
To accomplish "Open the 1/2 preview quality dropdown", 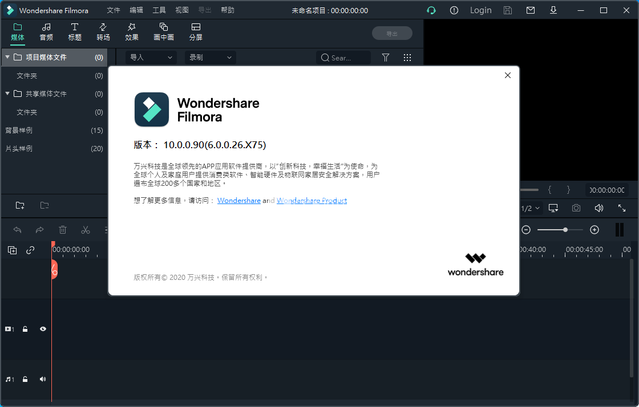I will [x=530, y=209].
